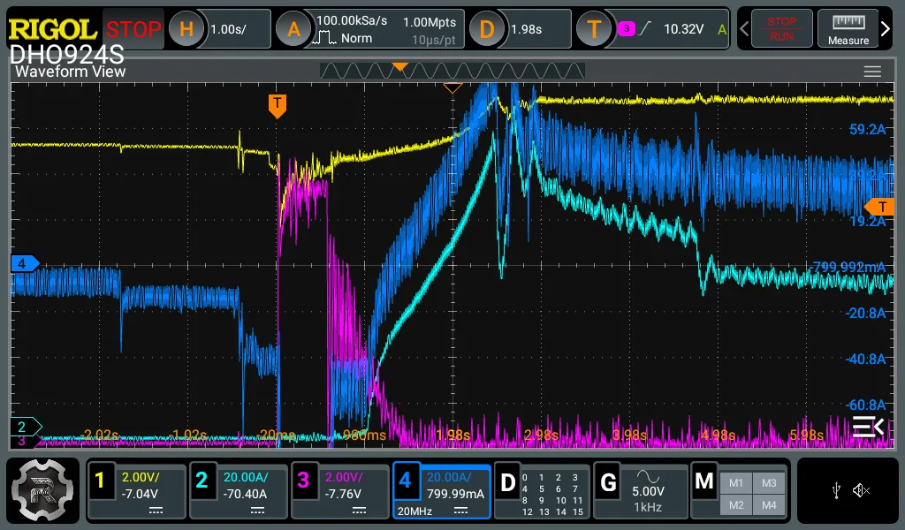
Task: Open the Rigol gear navigation icon
Action: coord(42,490)
